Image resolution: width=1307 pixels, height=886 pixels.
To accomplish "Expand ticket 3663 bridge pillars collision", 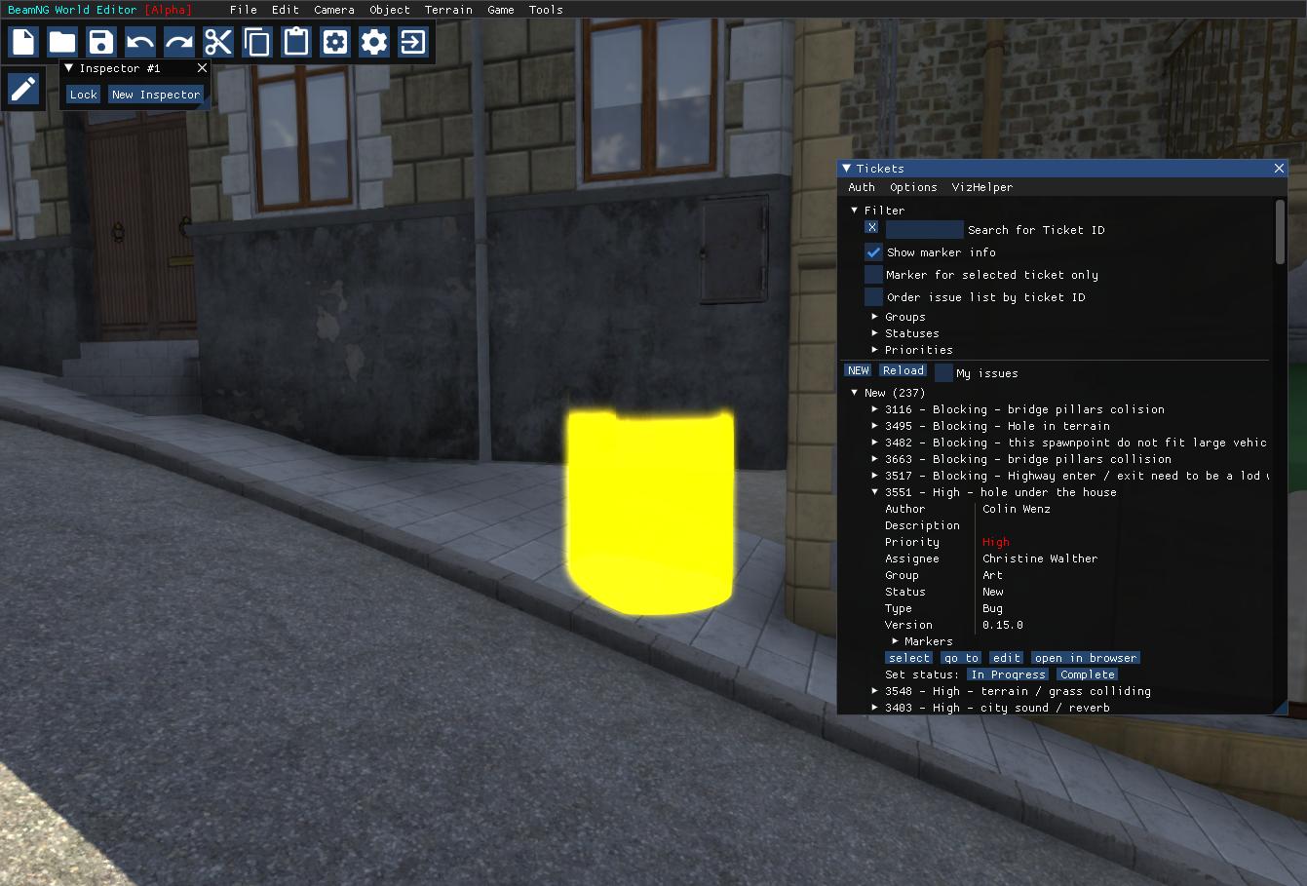I will coord(874,459).
